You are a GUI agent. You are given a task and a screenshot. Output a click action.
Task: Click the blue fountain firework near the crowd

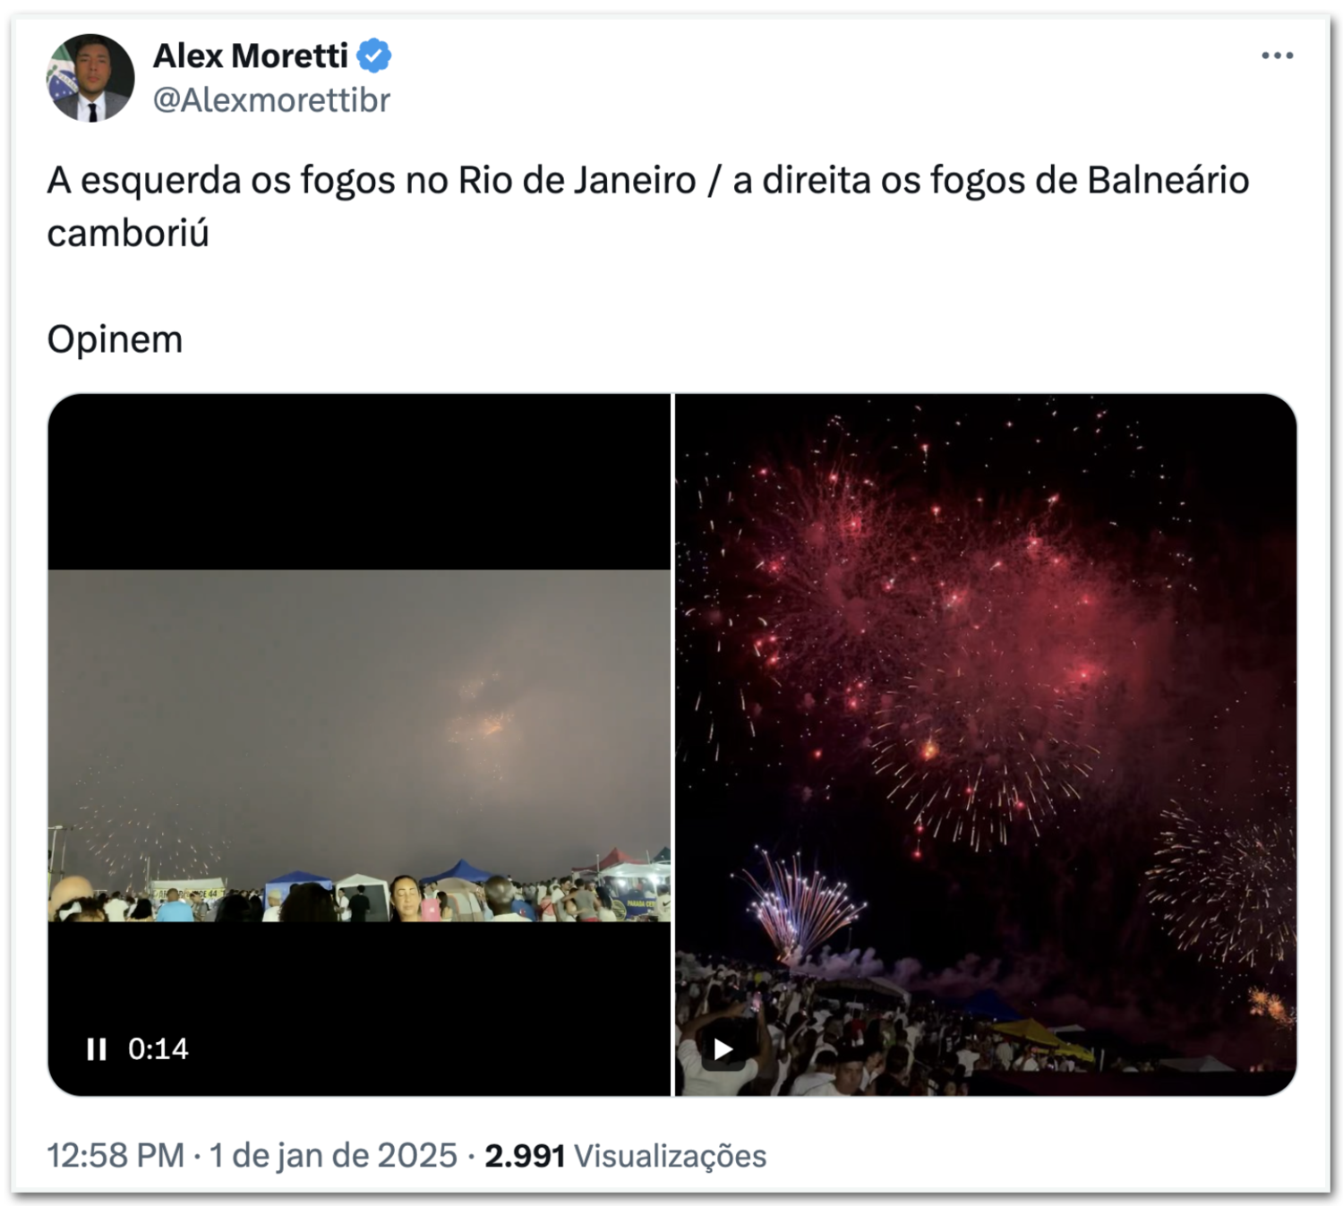[x=799, y=900]
